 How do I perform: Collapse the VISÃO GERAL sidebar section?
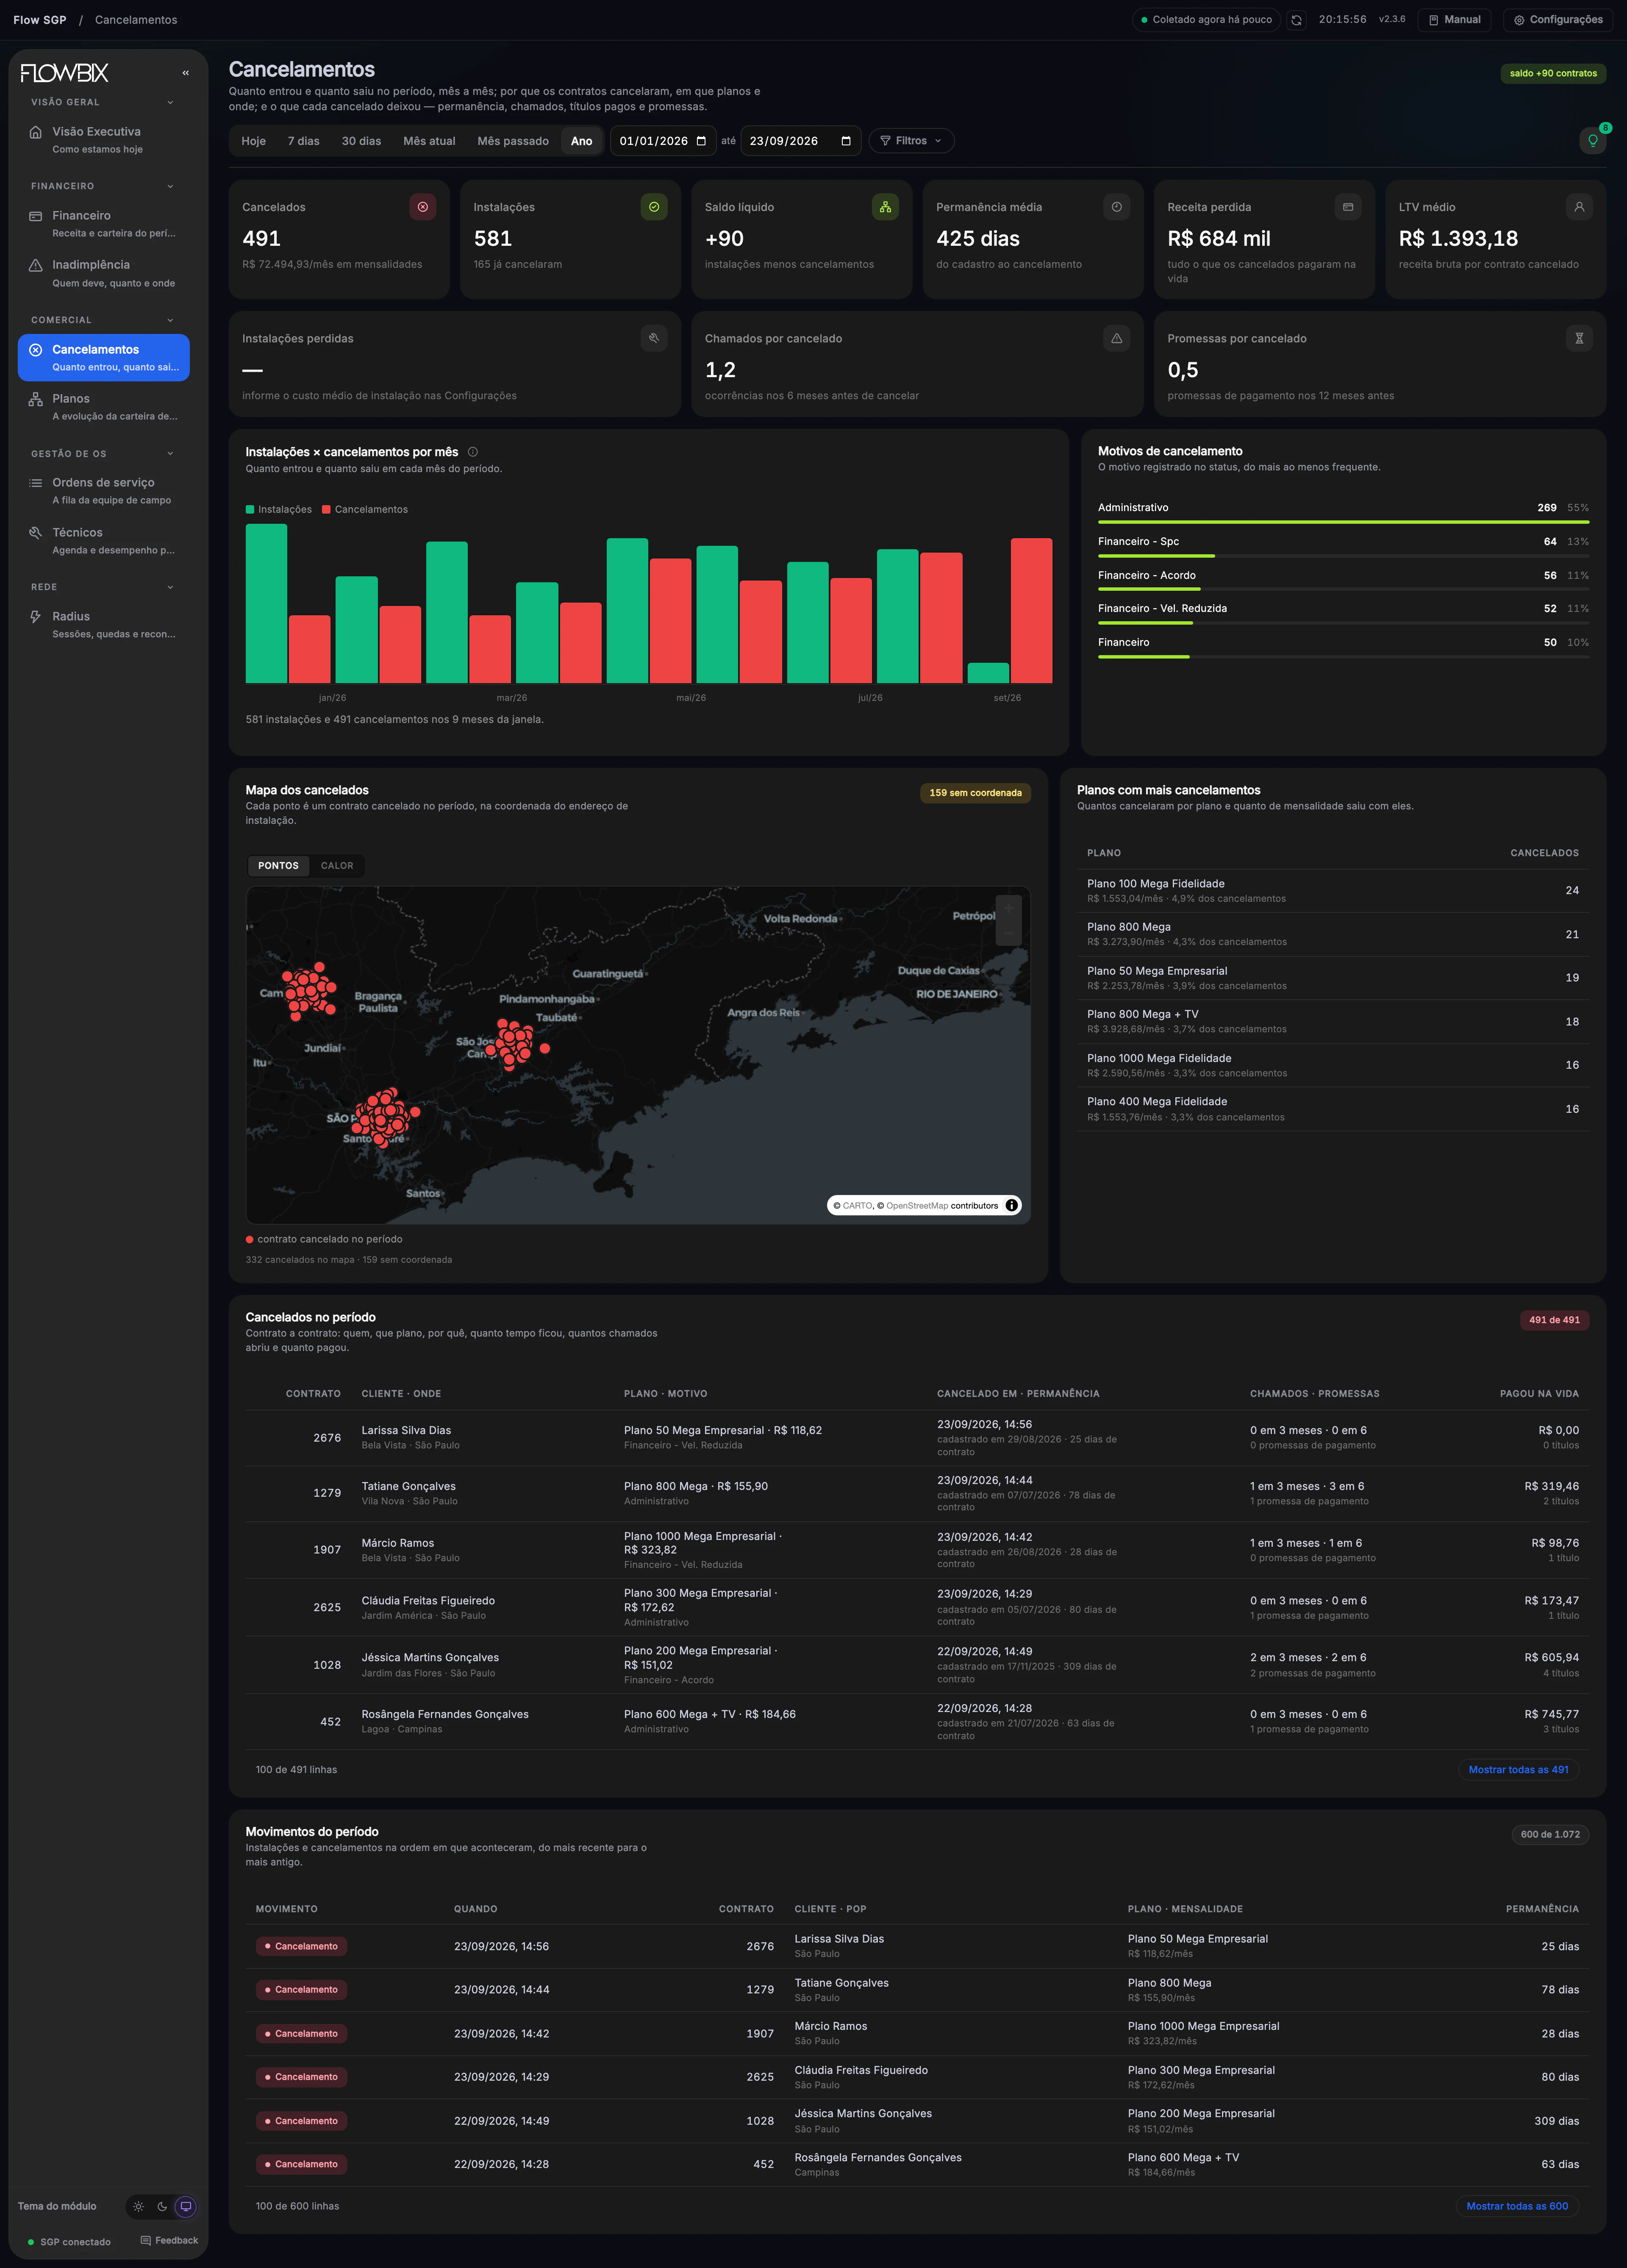click(103, 102)
